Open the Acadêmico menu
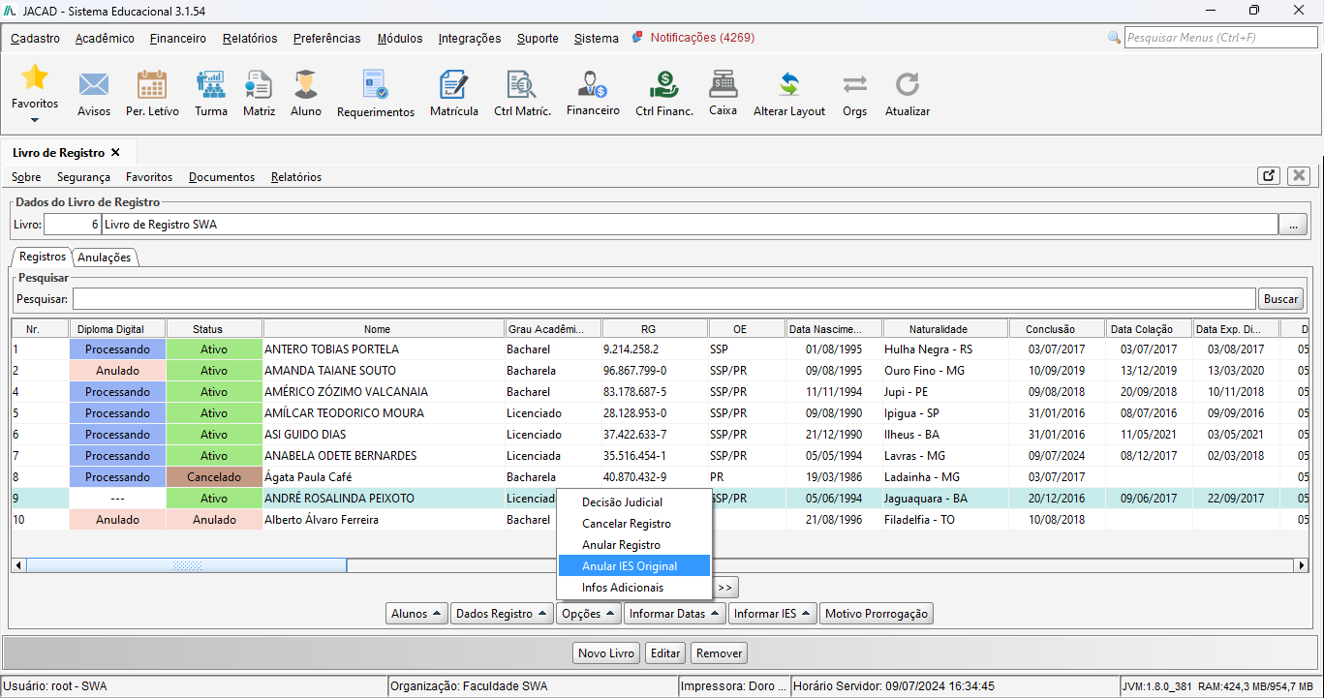This screenshot has height=698, width=1324. 105,39
